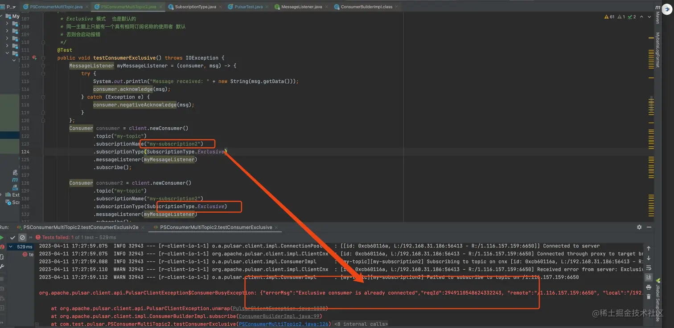Click the wrench settings icon in Run panel
This screenshot has width=674, height=328.
(2, 267)
